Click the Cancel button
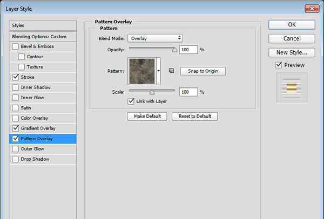This screenshot has width=324, height=219. (x=292, y=39)
